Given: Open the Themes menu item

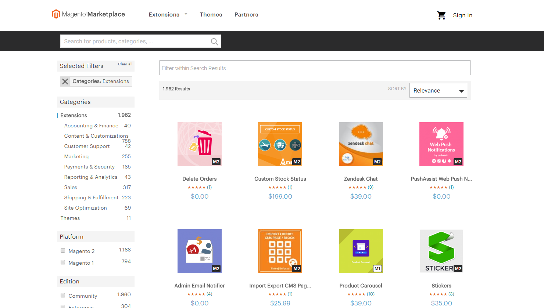Looking at the screenshot, I should [x=211, y=14].
